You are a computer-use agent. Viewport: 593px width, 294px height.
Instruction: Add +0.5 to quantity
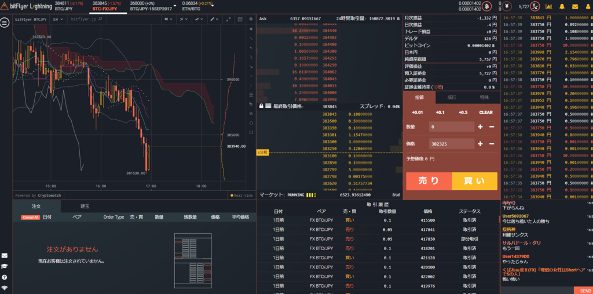[x=463, y=113]
